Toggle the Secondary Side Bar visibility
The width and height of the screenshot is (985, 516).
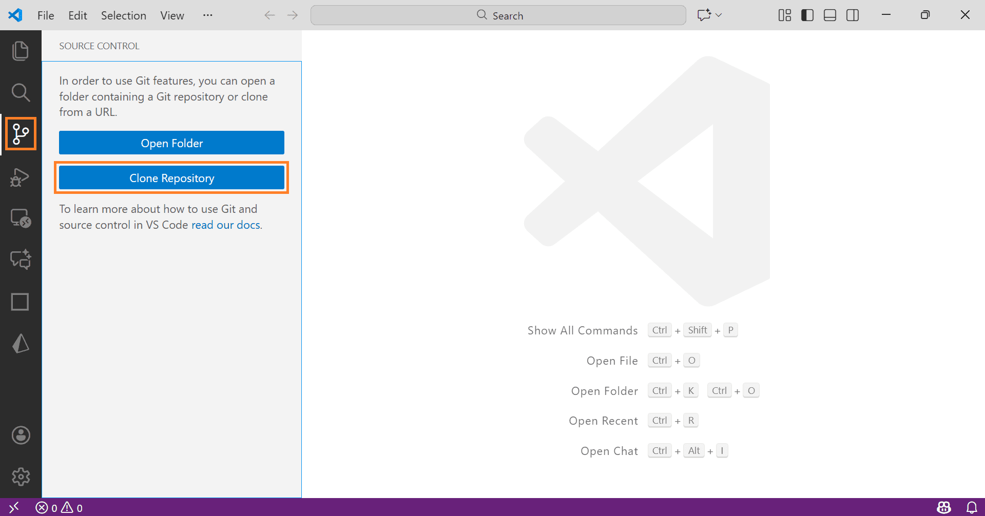tap(852, 15)
